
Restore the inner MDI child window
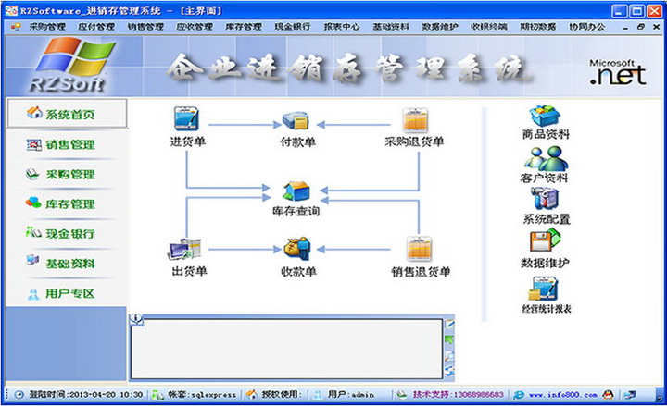point(641,27)
